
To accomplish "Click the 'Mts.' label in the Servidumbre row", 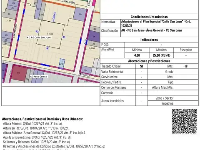I will tap(170, 77).
